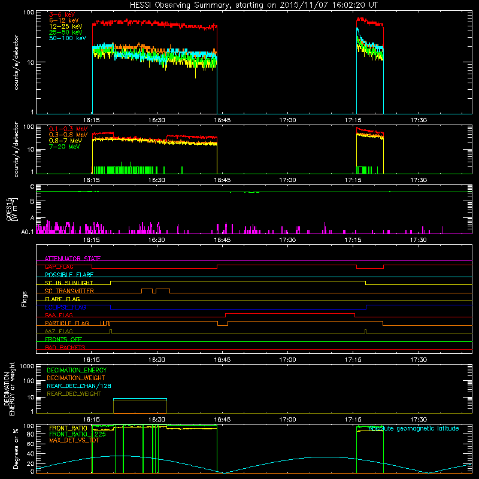Click the green FRONT_RATIO_1225 legend label

[x=77, y=434]
